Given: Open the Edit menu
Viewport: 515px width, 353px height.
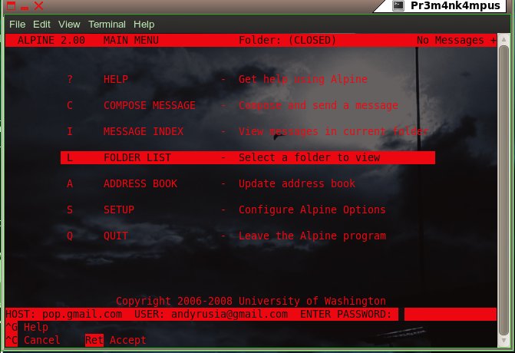Looking at the screenshot, I should pyautogui.click(x=41, y=25).
